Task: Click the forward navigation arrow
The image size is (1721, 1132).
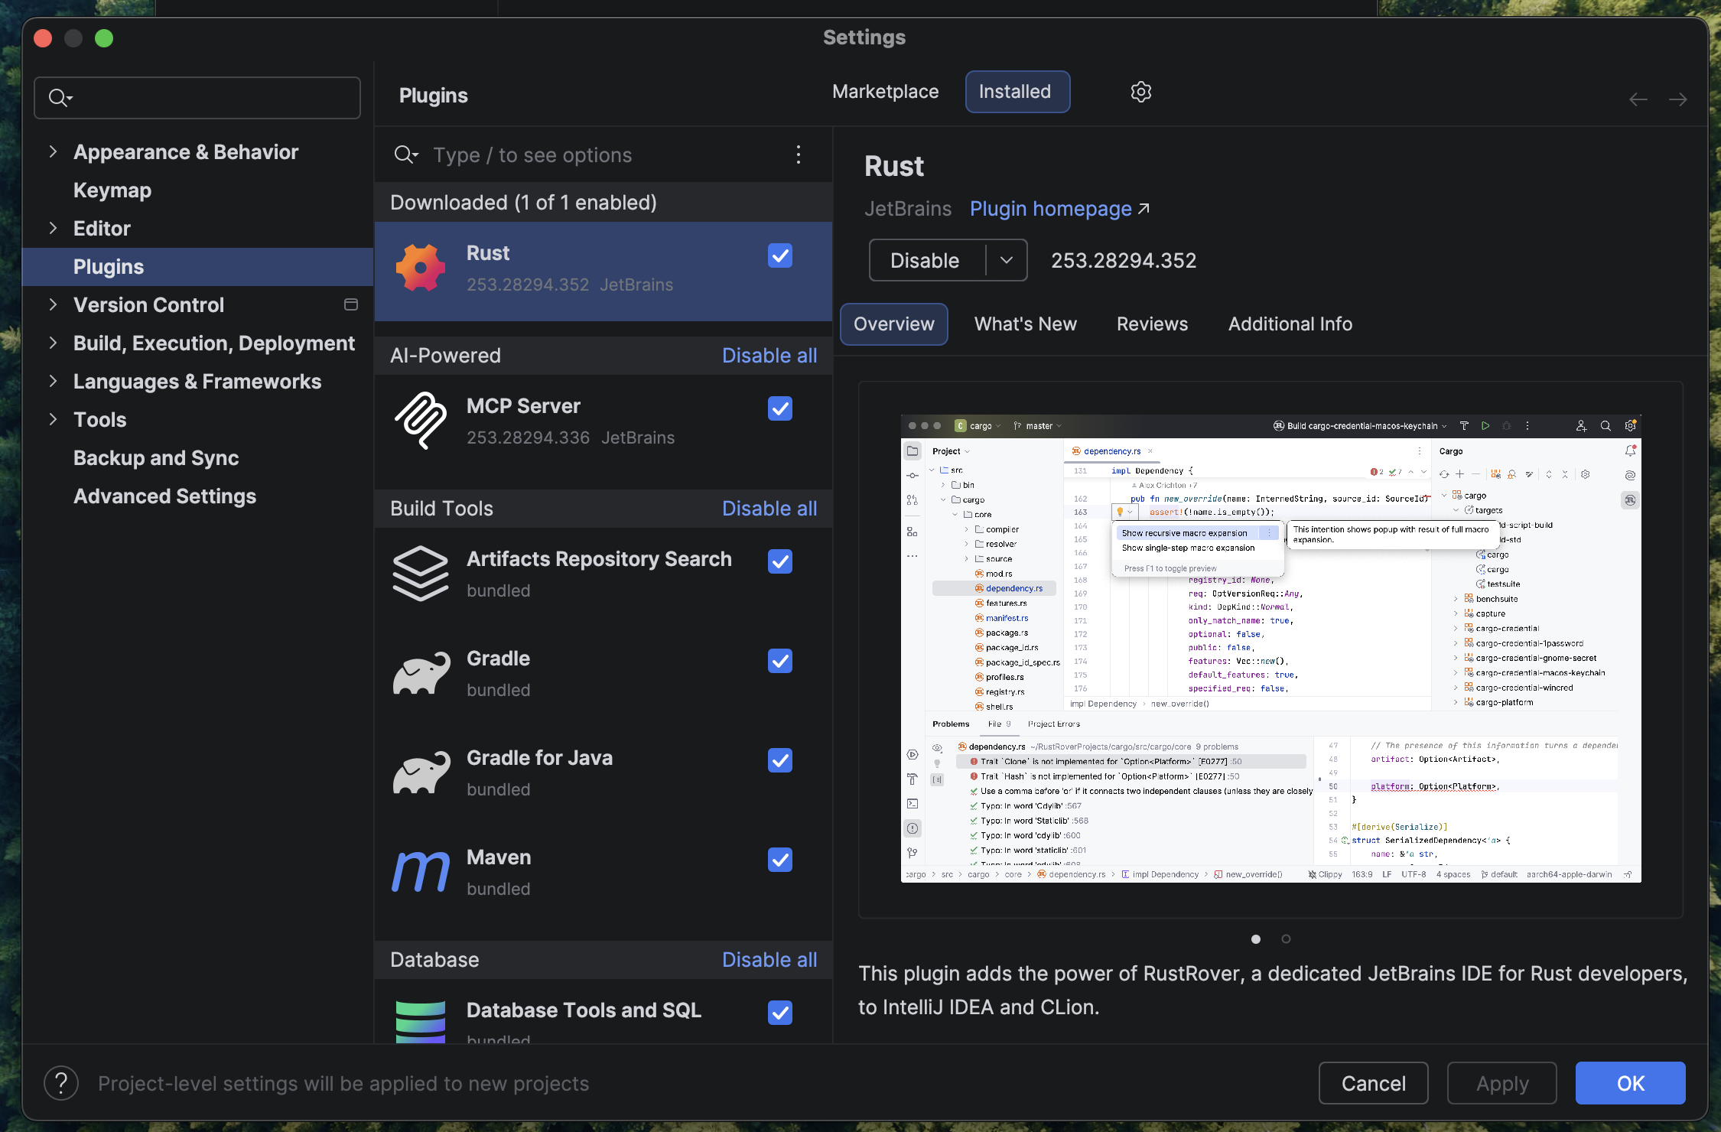Action: click(x=1678, y=99)
